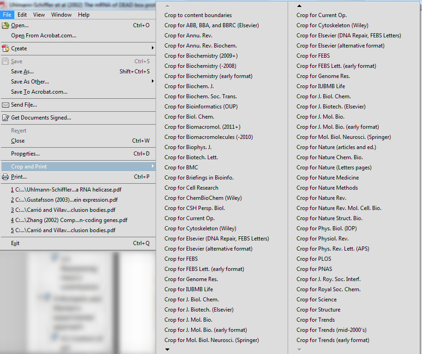Viewport: 422px width, 354px height.
Task: Click the Create PDF icon
Action: coord(6,48)
